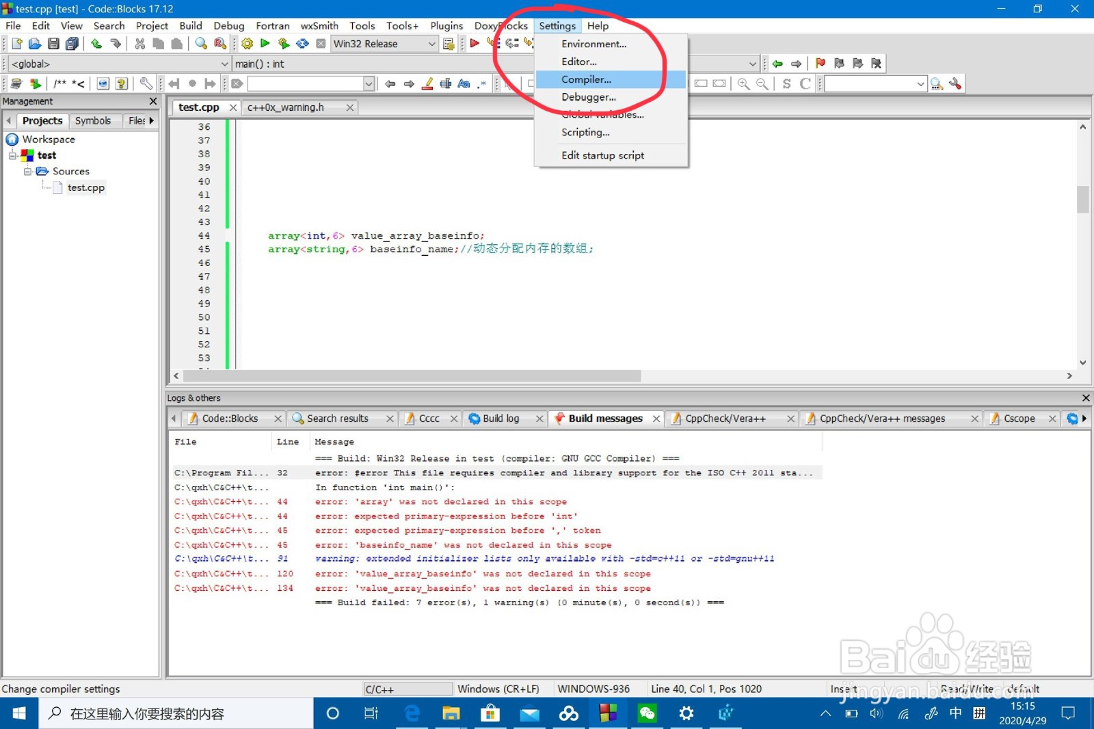The height and width of the screenshot is (729, 1094).
Task: Click the Open file folder icon
Action: point(35,44)
